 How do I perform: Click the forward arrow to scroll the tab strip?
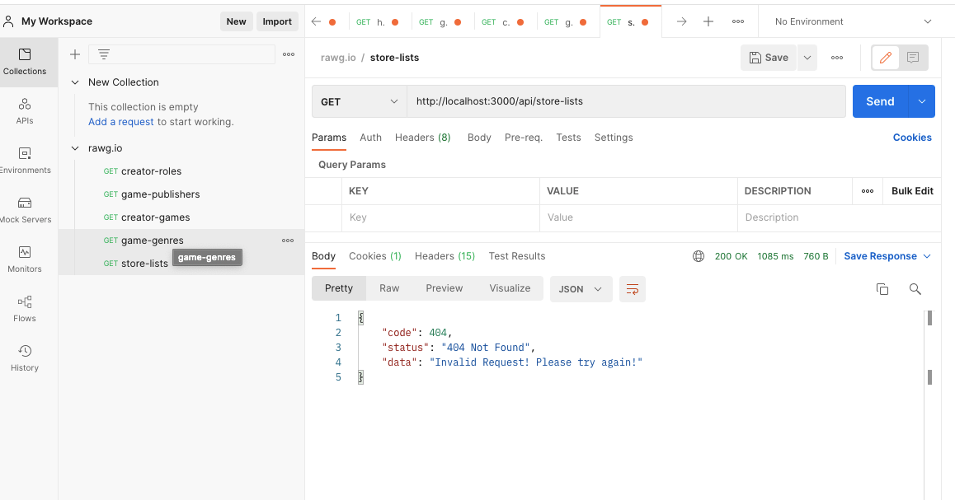click(x=681, y=22)
